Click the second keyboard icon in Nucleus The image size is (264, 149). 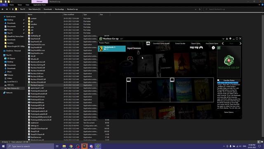point(196,48)
